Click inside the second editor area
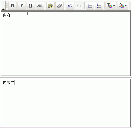Image resolution: width=132 pixels, height=128 pixels. (x=66, y=103)
